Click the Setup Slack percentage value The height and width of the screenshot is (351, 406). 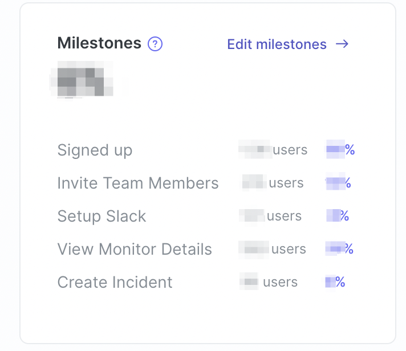(338, 216)
